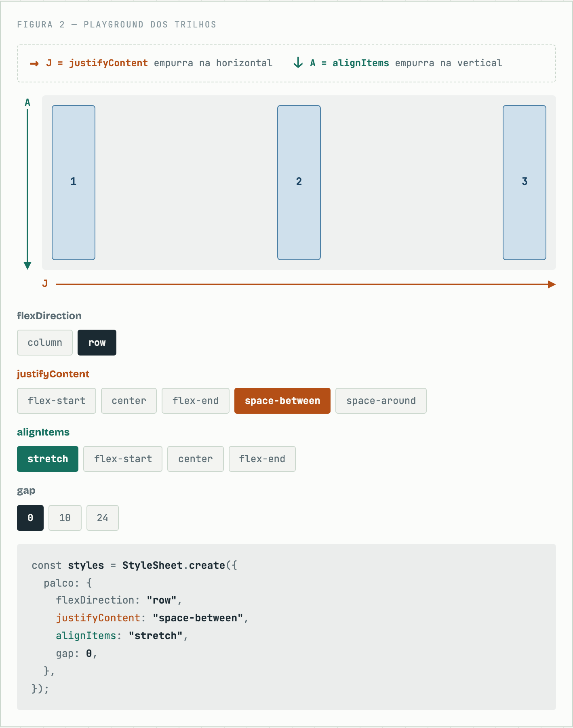Screen dimensions: 573x728
Task: Click the orange right-arrow legend icon
Action: coord(34,63)
